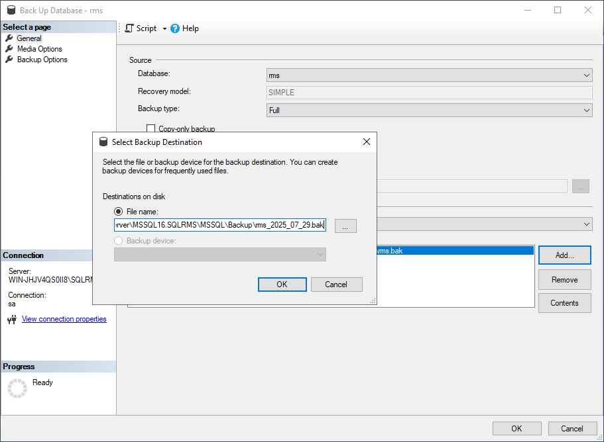Click the View connection properties plug icon
Viewport: 604px width, 442px height.
coord(12,320)
